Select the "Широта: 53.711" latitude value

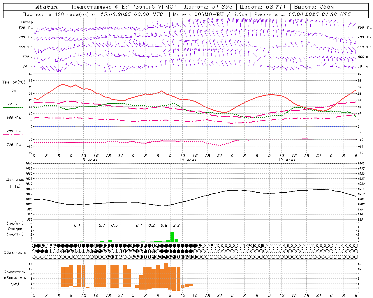click(x=263, y=7)
